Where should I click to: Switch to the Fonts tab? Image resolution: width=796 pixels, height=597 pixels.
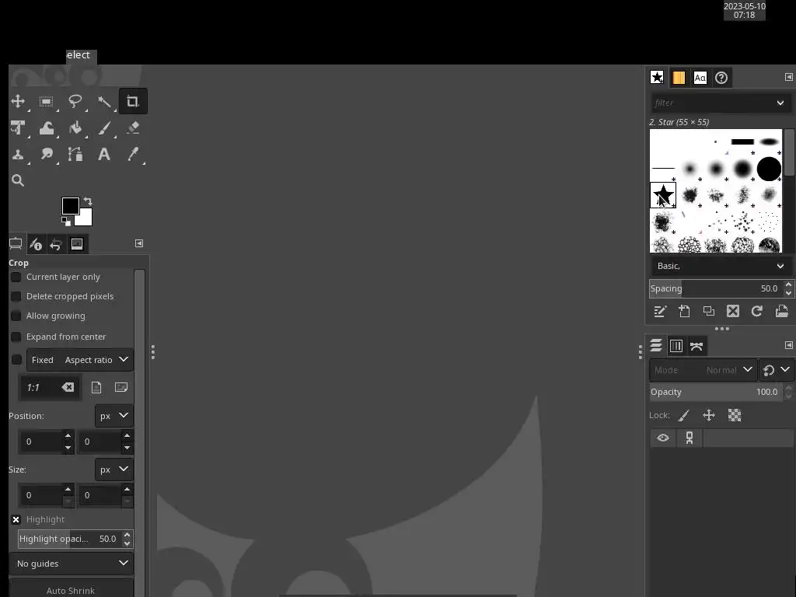pyautogui.click(x=700, y=78)
